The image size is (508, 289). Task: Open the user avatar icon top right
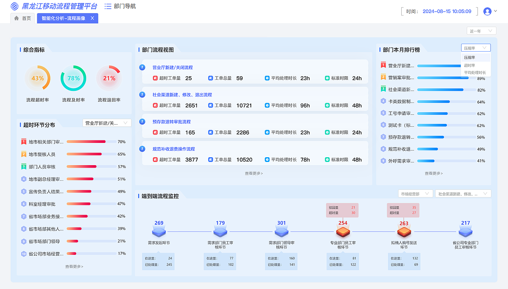(487, 11)
